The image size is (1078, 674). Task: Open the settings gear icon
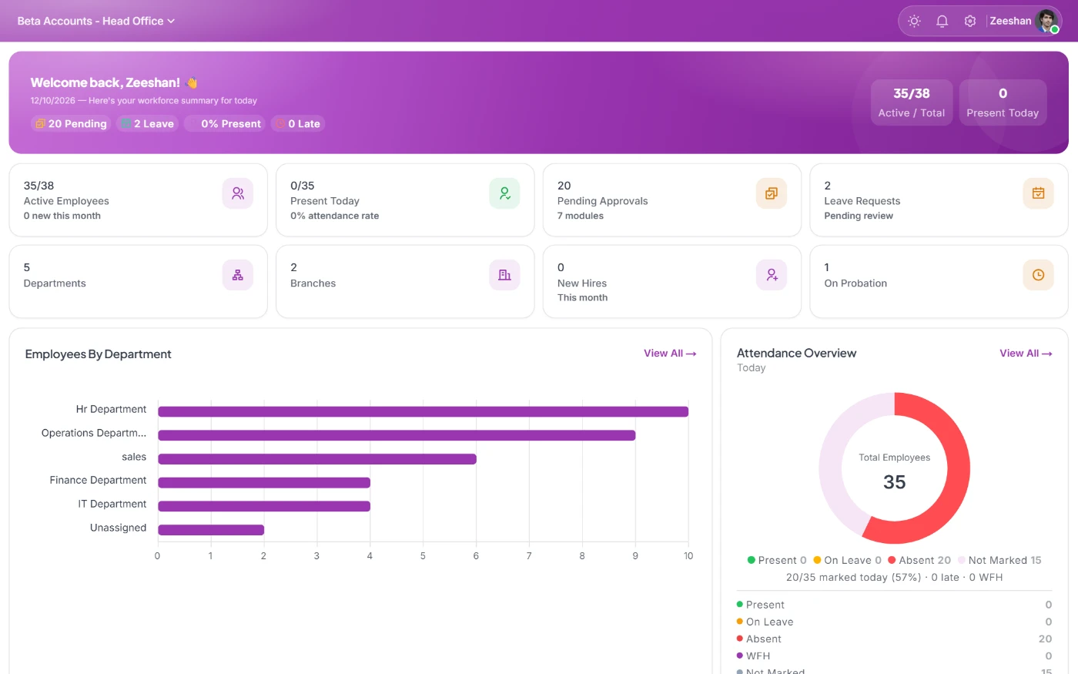point(970,22)
